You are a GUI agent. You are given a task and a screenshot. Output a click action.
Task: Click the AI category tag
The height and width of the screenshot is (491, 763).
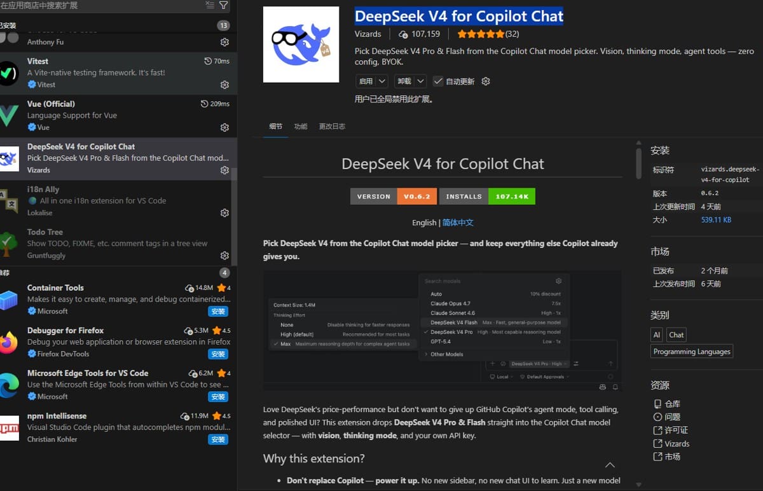(x=657, y=335)
